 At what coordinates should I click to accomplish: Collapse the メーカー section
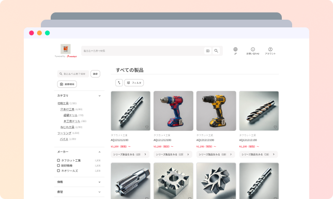pyautogui.click(x=99, y=152)
